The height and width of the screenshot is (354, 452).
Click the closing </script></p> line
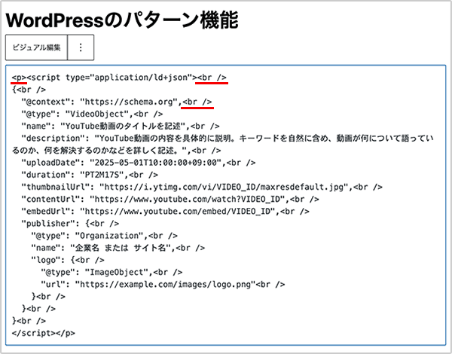44,333
